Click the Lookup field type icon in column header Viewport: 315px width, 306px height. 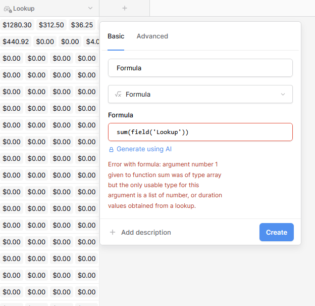[x=8, y=9]
